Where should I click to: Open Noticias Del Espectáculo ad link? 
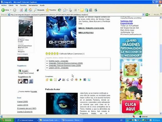[127, 22]
